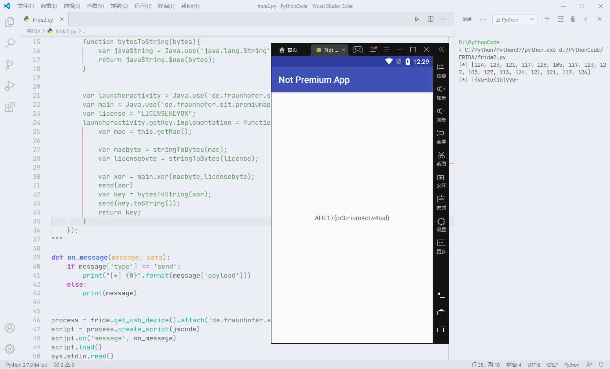Open feedback icon in status bar
The image size is (610, 369).
click(589, 365)
